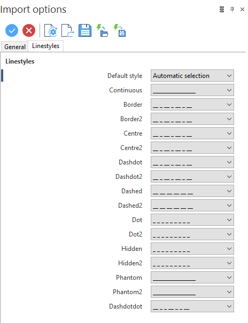
Task: Pin the Import options panel
Action: 232,9
